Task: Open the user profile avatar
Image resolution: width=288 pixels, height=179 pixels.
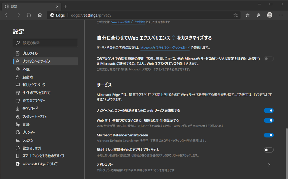Action: 270,15
